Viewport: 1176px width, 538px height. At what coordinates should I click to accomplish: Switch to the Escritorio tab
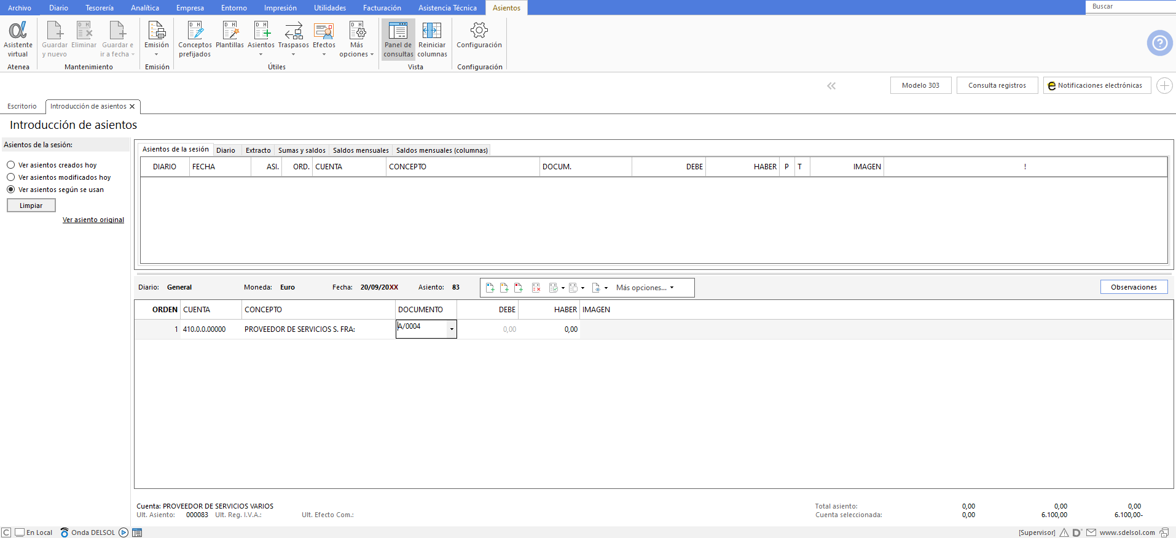tap(22, 106)
